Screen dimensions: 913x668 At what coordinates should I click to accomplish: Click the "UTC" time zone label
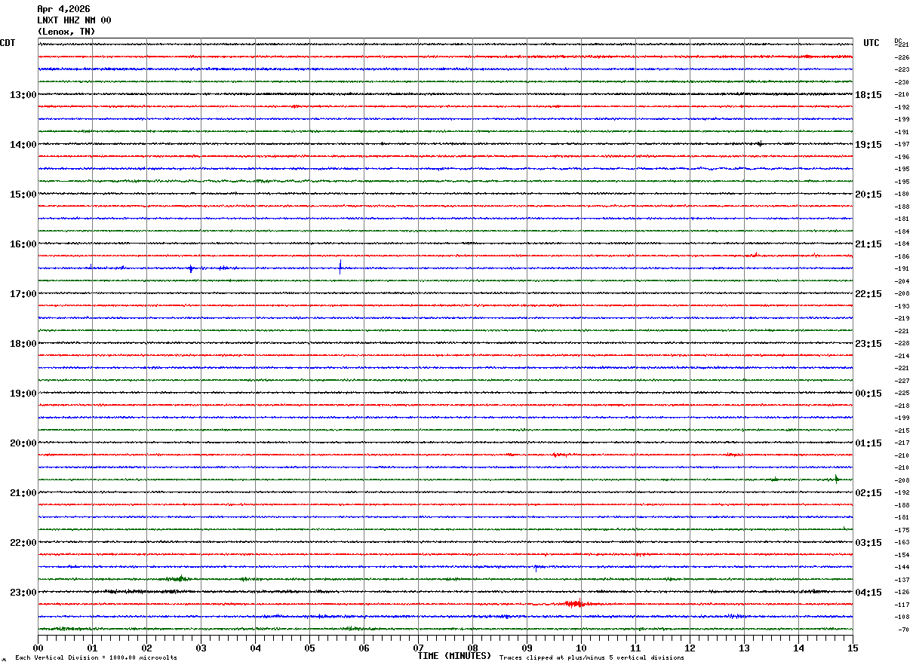(x=871, y=43)
